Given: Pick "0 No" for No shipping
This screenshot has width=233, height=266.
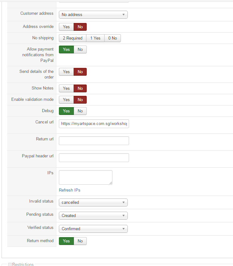Looking at the screenshot, I should (112, 38).
